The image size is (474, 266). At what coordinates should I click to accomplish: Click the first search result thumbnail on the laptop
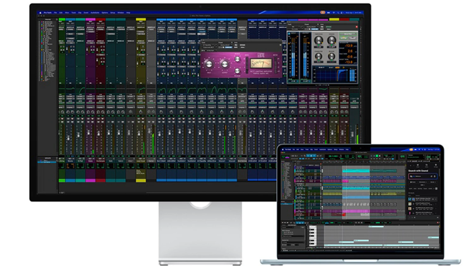(x=410, y=199)
